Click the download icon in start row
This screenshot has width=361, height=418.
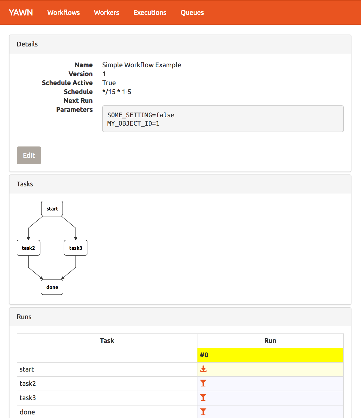[203, 369]
